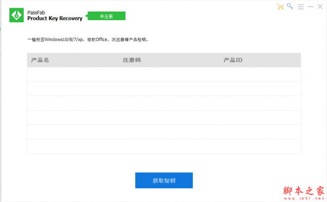
Task: Click the green PassFab logo icon
Action: tap(16, 15)
